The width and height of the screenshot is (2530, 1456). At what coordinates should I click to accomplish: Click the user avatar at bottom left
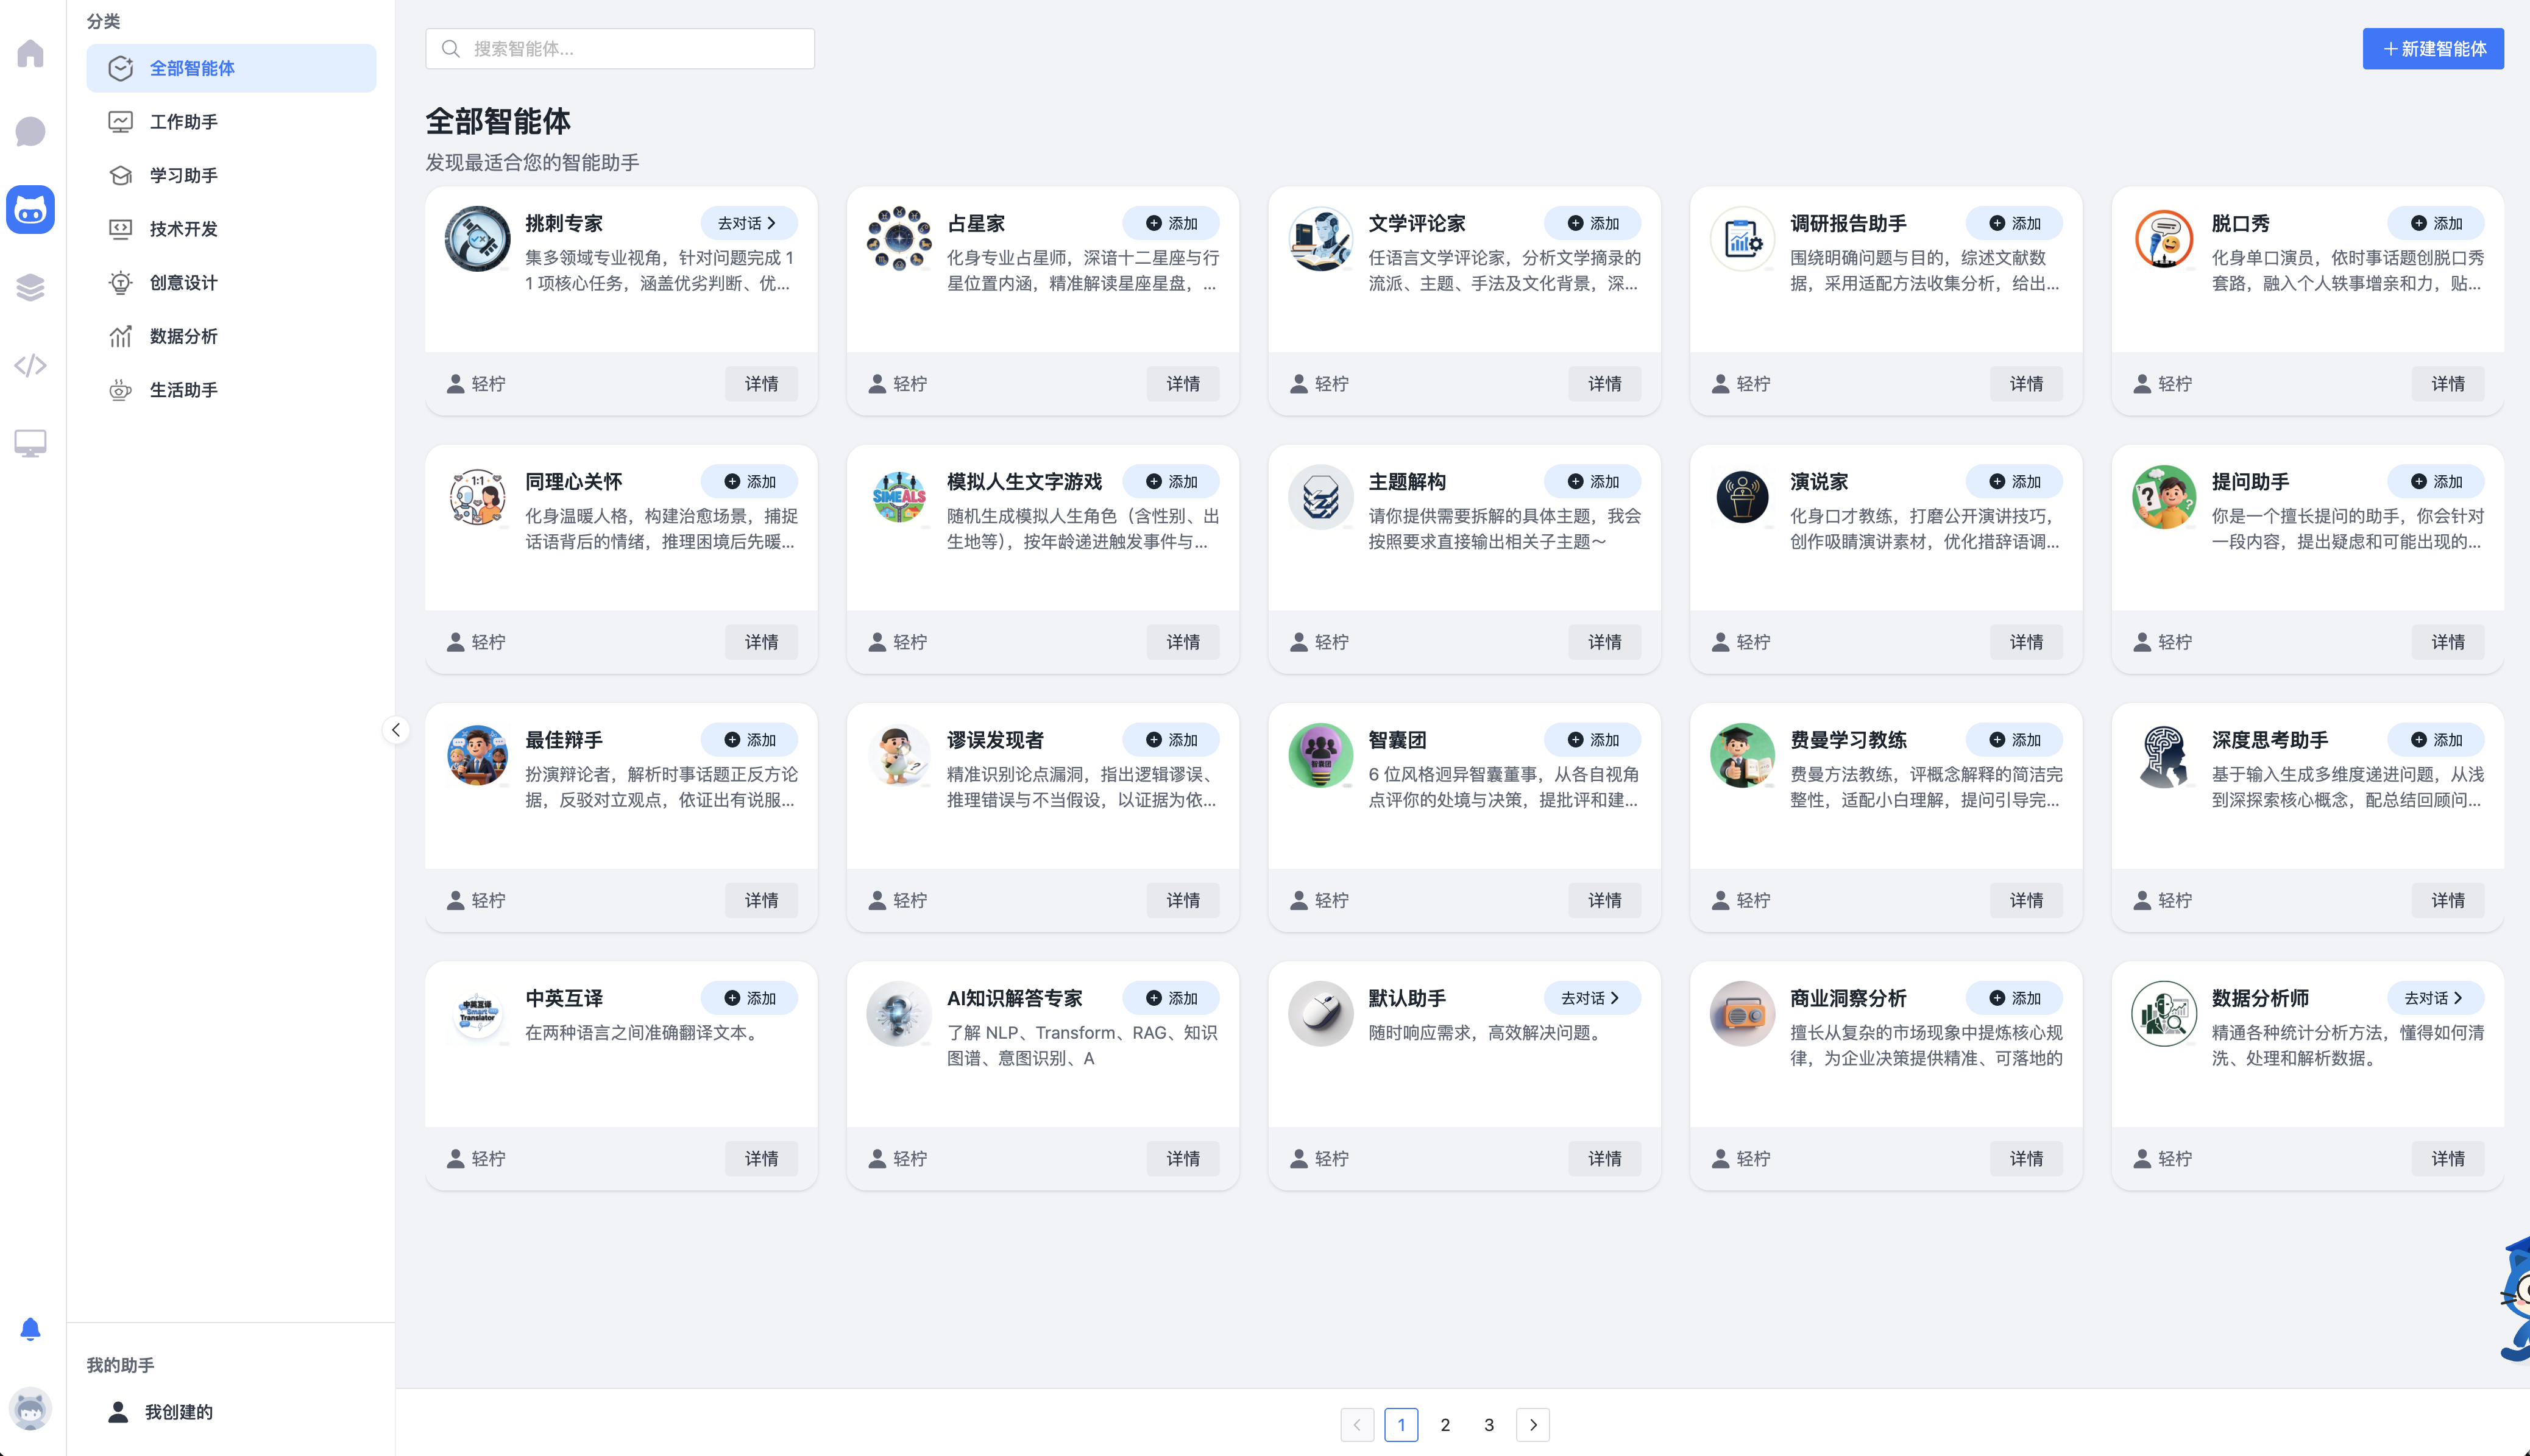point(30,1409)
